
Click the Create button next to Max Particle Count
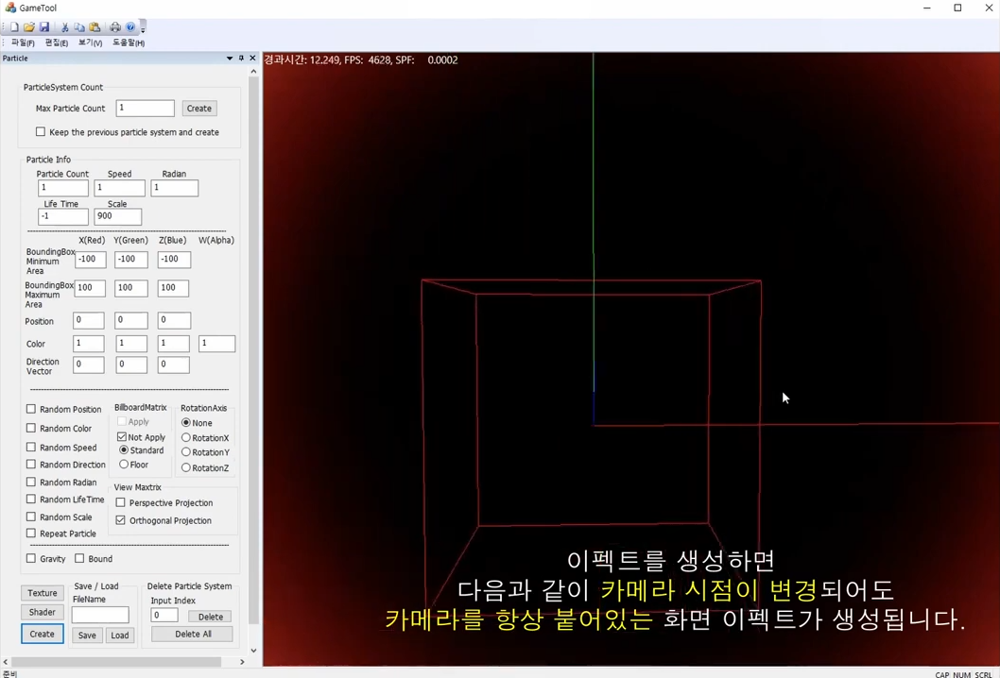(198, 108)
